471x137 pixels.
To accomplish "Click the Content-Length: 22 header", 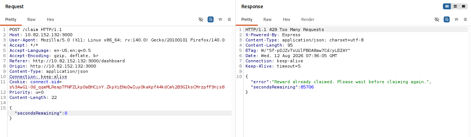I will pos(33,97).
